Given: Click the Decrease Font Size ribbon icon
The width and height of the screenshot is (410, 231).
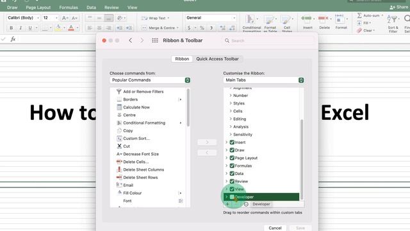Looking at the screenshot, I should click(74, 18).
